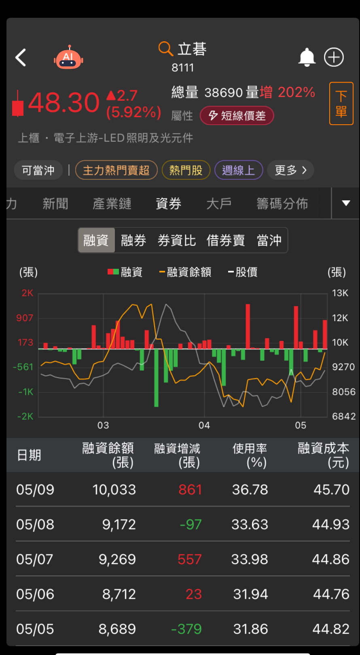Tap the 日期 column header
This screenshot has height=655, width=360.
[x=29, y=455]
